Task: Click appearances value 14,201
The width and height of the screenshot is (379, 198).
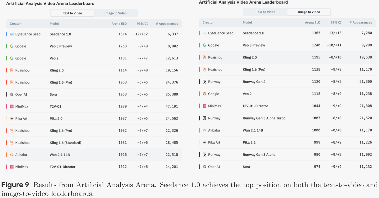Action: tap(172, 167)
